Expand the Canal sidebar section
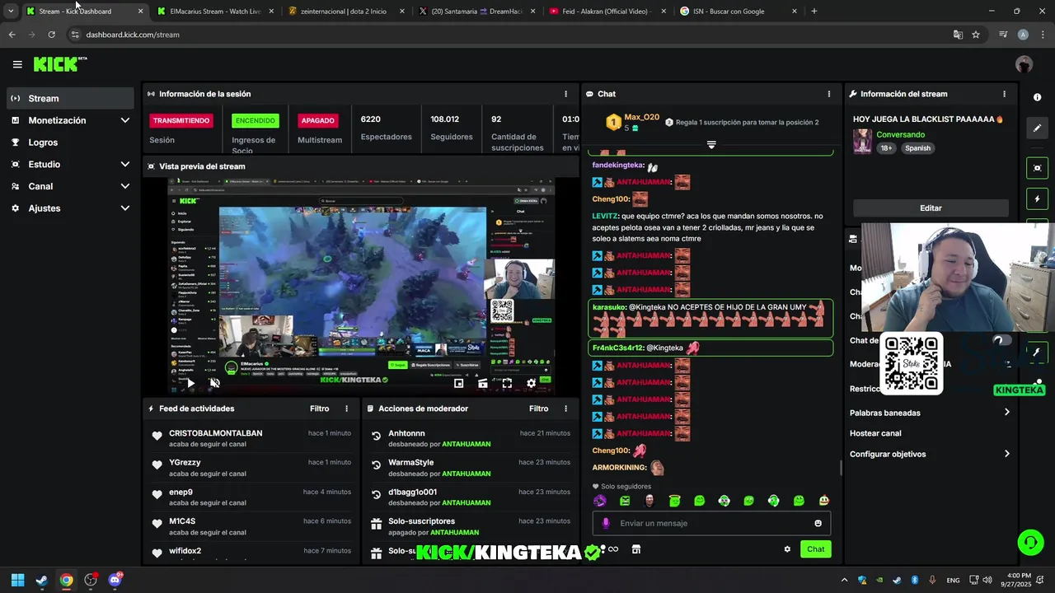The image size is (1055, 593). 125,186
